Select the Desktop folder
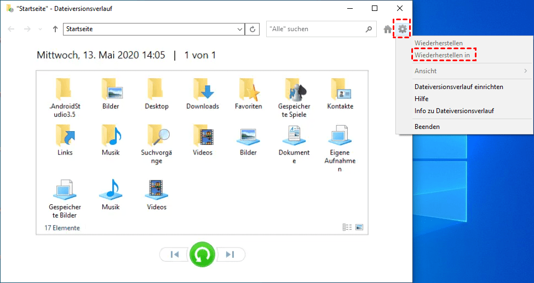 (x=156, y=89)
